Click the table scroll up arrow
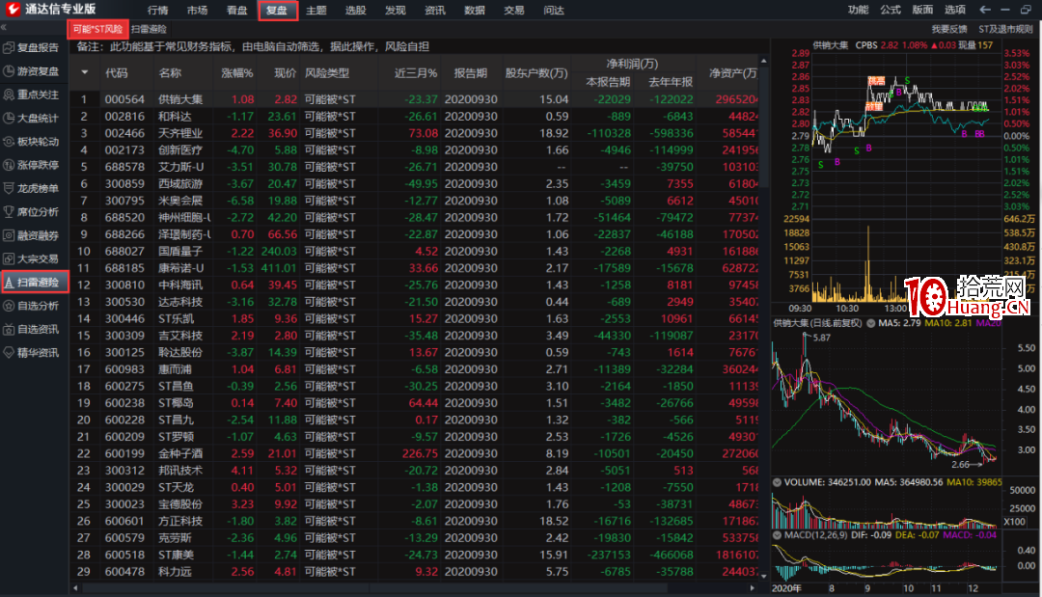The height and width of the screenshot is (597, 1042). point(763,61)
